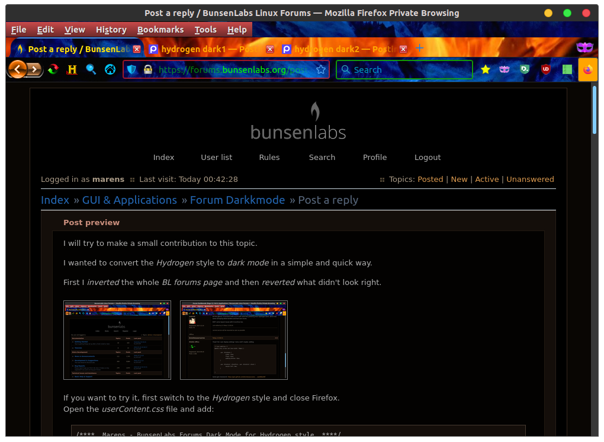Open your Profile page
The width and height of the screenshot is (604, 442).
[x=375, y=157]
